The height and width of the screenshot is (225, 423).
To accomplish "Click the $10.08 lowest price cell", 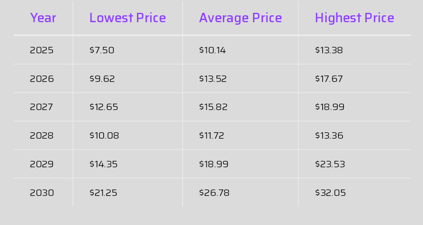I will (x=104, y=136).
